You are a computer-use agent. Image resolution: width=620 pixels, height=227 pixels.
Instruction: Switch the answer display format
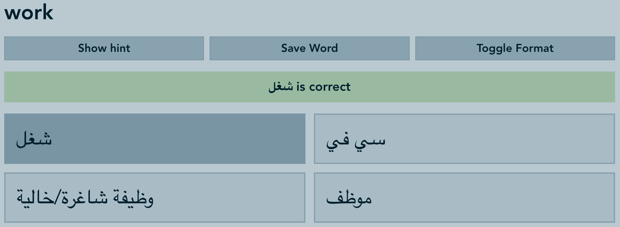pos(515,48)
